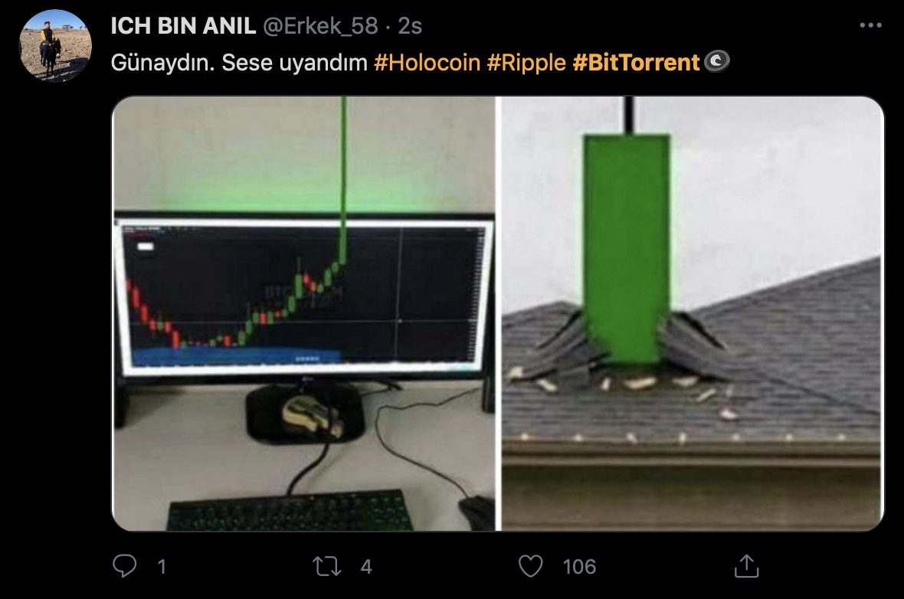The image size is (904, 599).
Task: Open the #Ripple hashtag
Action: (x=526, y=62)
